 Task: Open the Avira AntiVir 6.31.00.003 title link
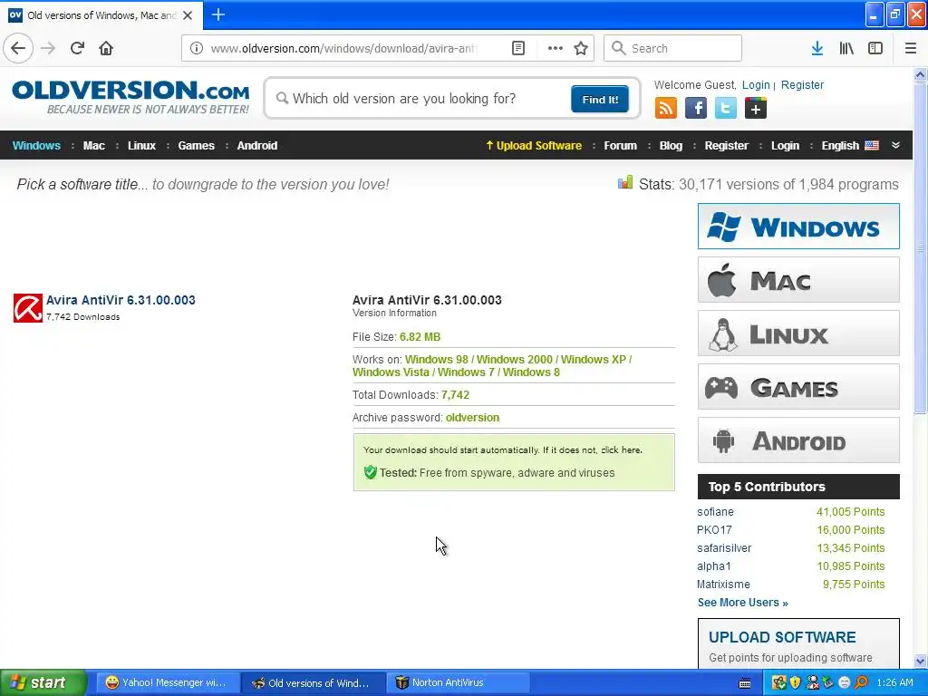121,300
